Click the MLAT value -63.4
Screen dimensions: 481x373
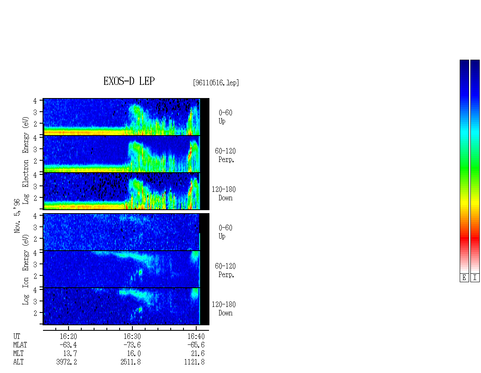tap(68, 345)
